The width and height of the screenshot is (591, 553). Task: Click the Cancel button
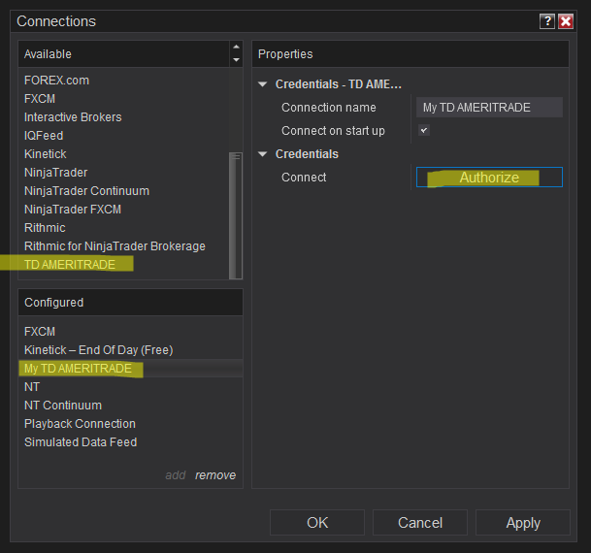click(420, 523)
